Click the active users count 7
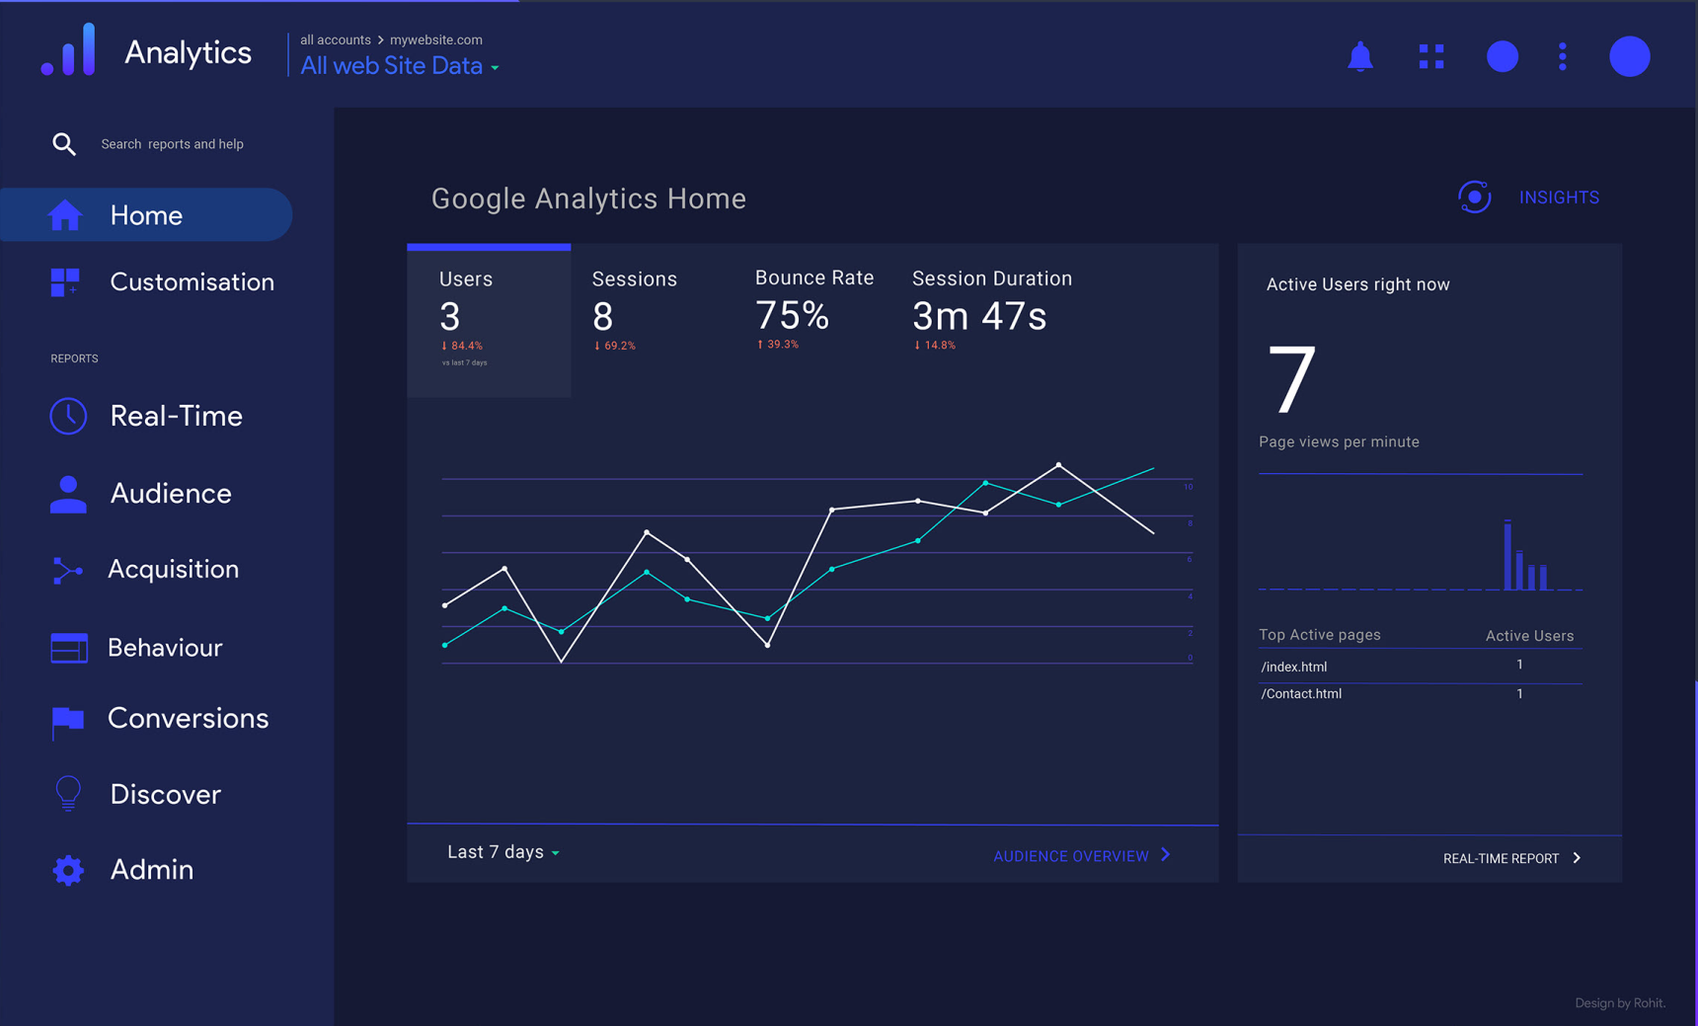The width and height of the screenshot is (1698, 1026). point(1291,380)
